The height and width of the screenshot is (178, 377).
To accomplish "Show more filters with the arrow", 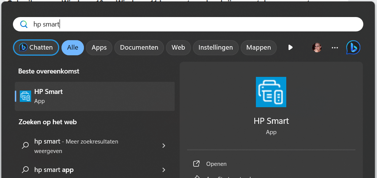I will click(x=290, y=47).
